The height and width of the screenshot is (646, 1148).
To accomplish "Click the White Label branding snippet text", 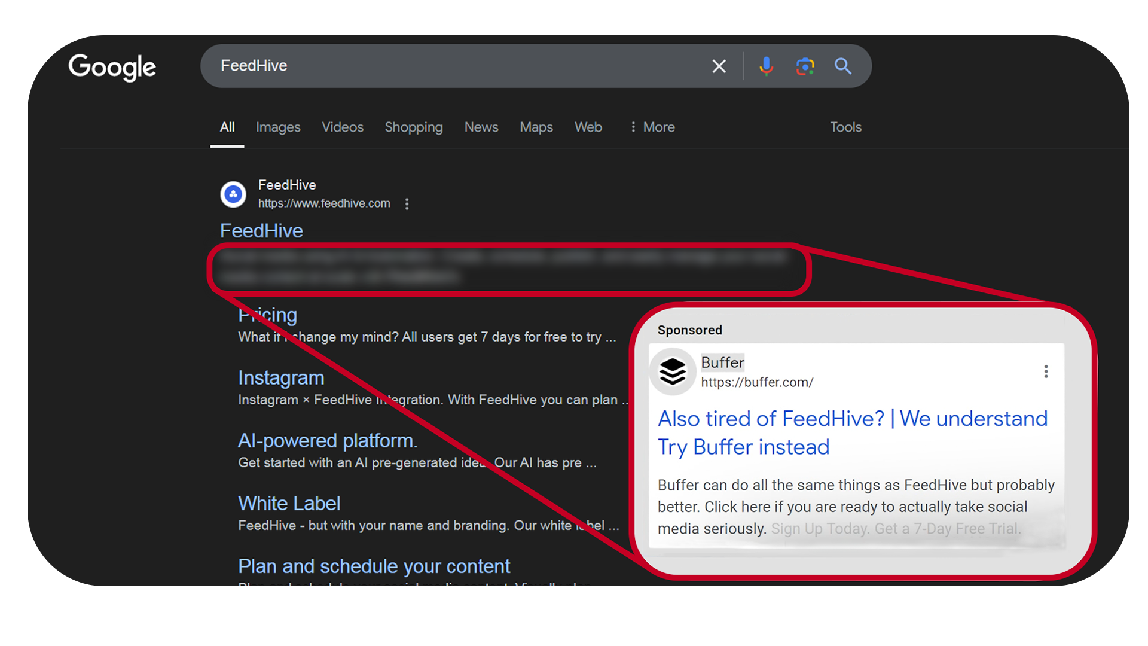I will (429, 526).
